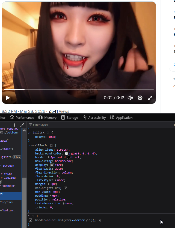Edit the flex-basis auto value
The height and width of the screenshot is (228, 175).
59,169
